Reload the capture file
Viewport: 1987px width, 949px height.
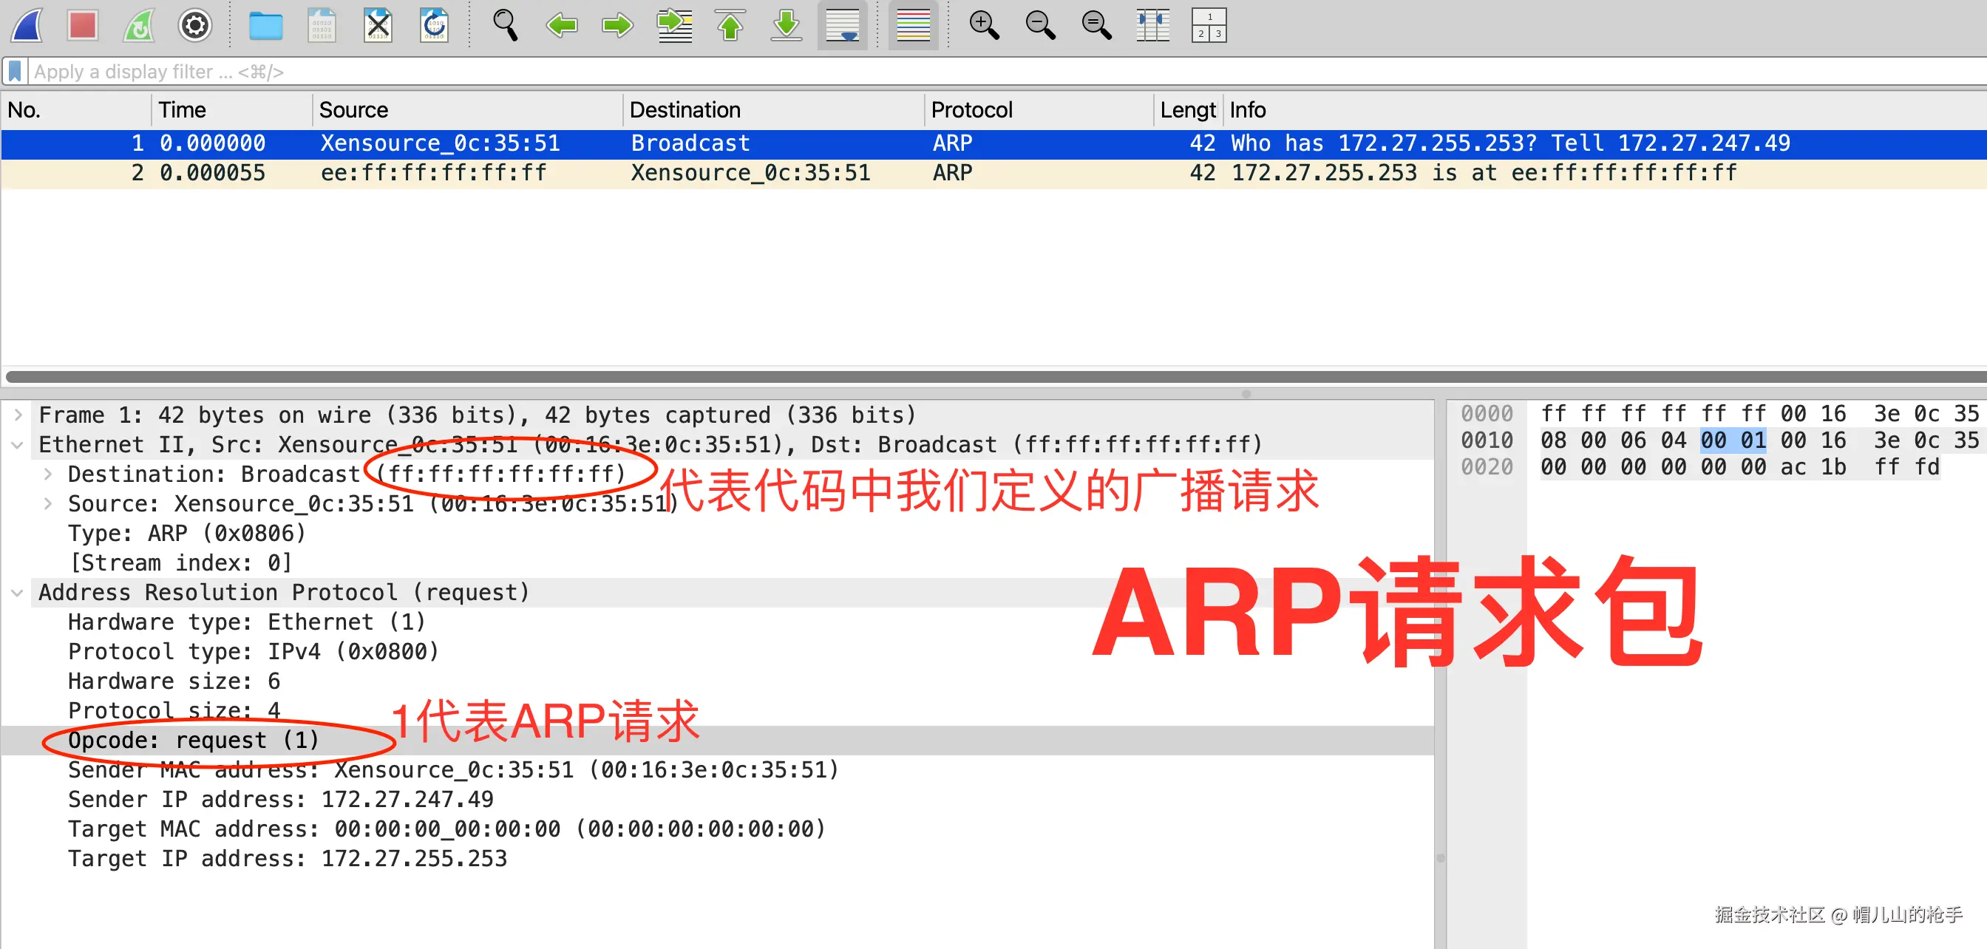(x=434, y=25)
